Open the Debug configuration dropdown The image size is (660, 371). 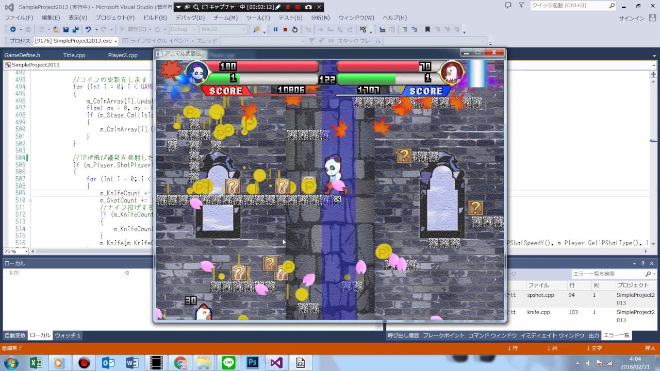pyautogui.click(x=183, y=29)
